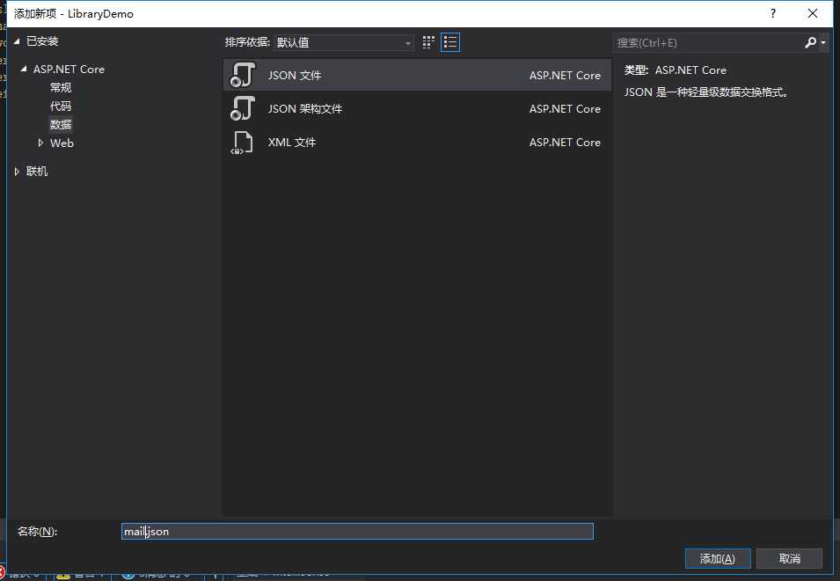Click the search magnifier icon

810,42
